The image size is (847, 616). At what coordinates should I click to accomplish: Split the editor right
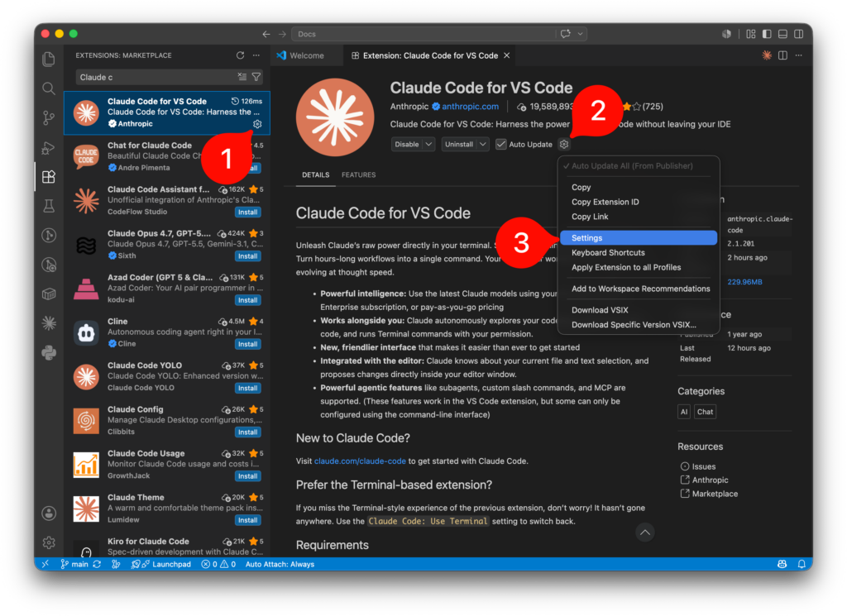[x=782, y=55]
